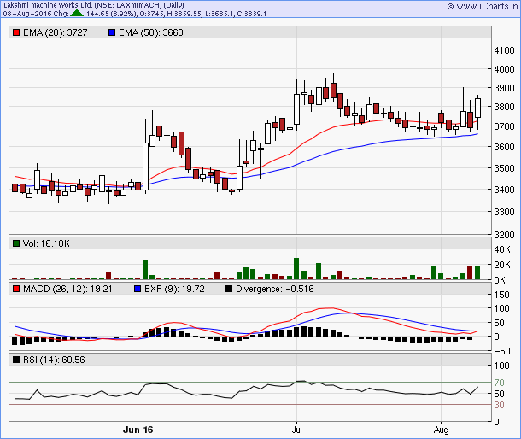Click the -50 MACD axis label
The image size is (521, 439).
[501, 351]
